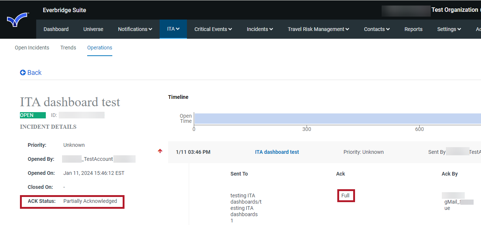Select the Operations tab
This screenshot has width=481, height=225.
pos(100,48)
